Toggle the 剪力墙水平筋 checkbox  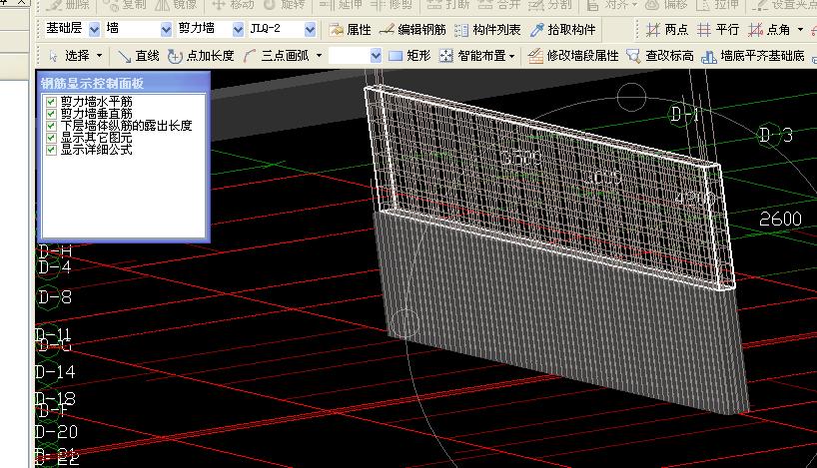click(x=51, y=102)
